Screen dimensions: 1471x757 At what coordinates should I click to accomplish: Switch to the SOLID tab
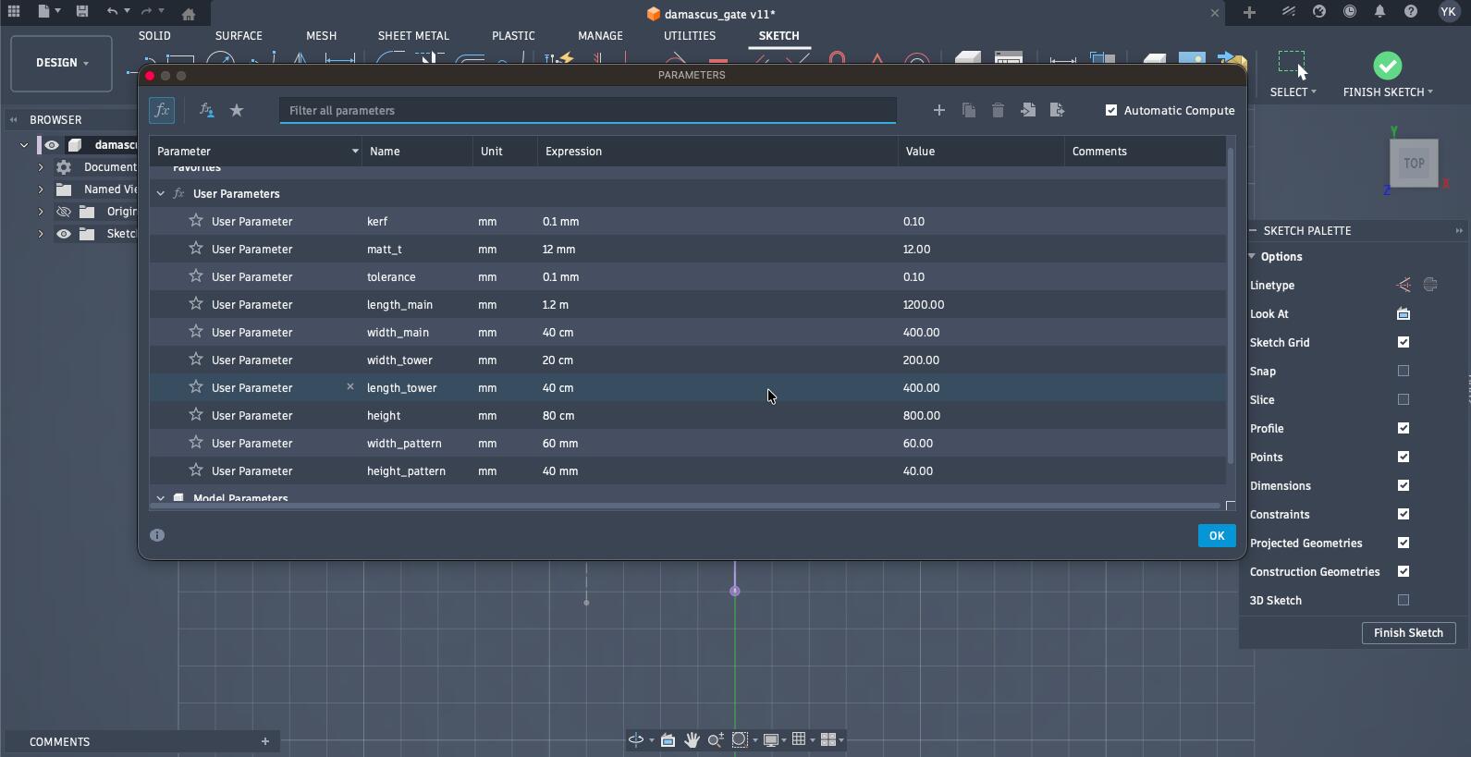click(154, 35)
